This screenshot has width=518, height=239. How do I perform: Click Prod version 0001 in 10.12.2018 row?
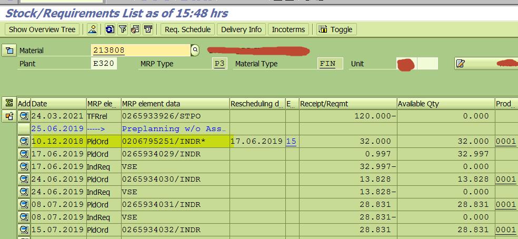click(506, 142)
